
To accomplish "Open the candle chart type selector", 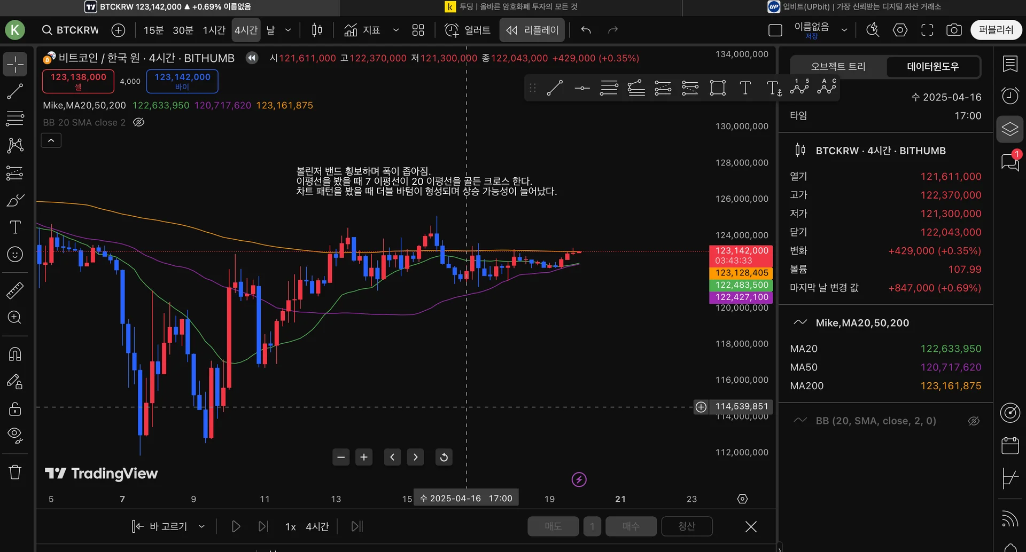I will click(317, 30).
